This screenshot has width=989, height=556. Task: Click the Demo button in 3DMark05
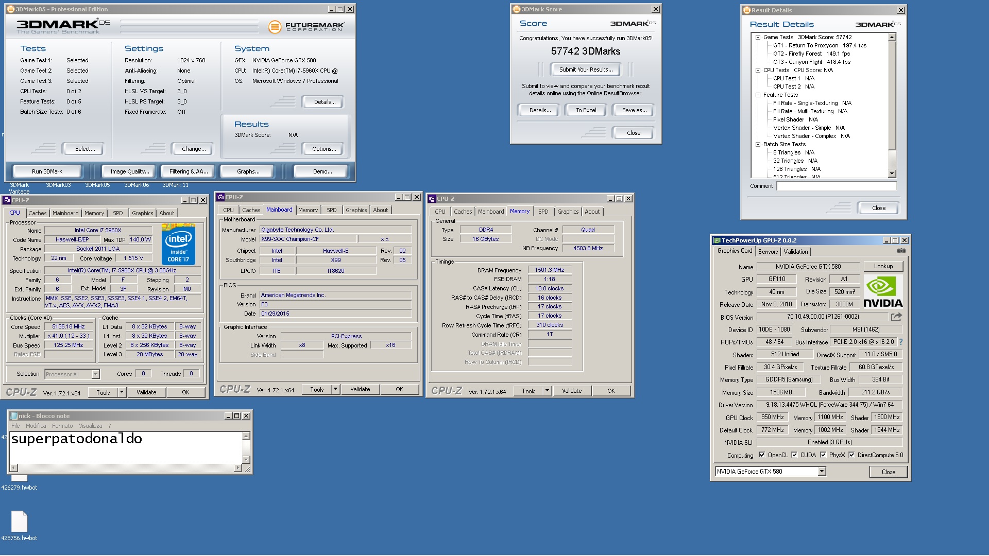point(322,171)
